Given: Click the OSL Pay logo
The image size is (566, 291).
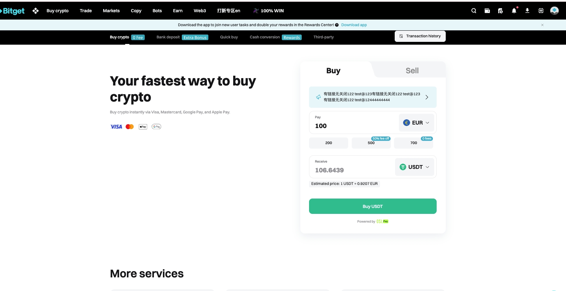Looking at the screenshot, I should tap(382, 222).
